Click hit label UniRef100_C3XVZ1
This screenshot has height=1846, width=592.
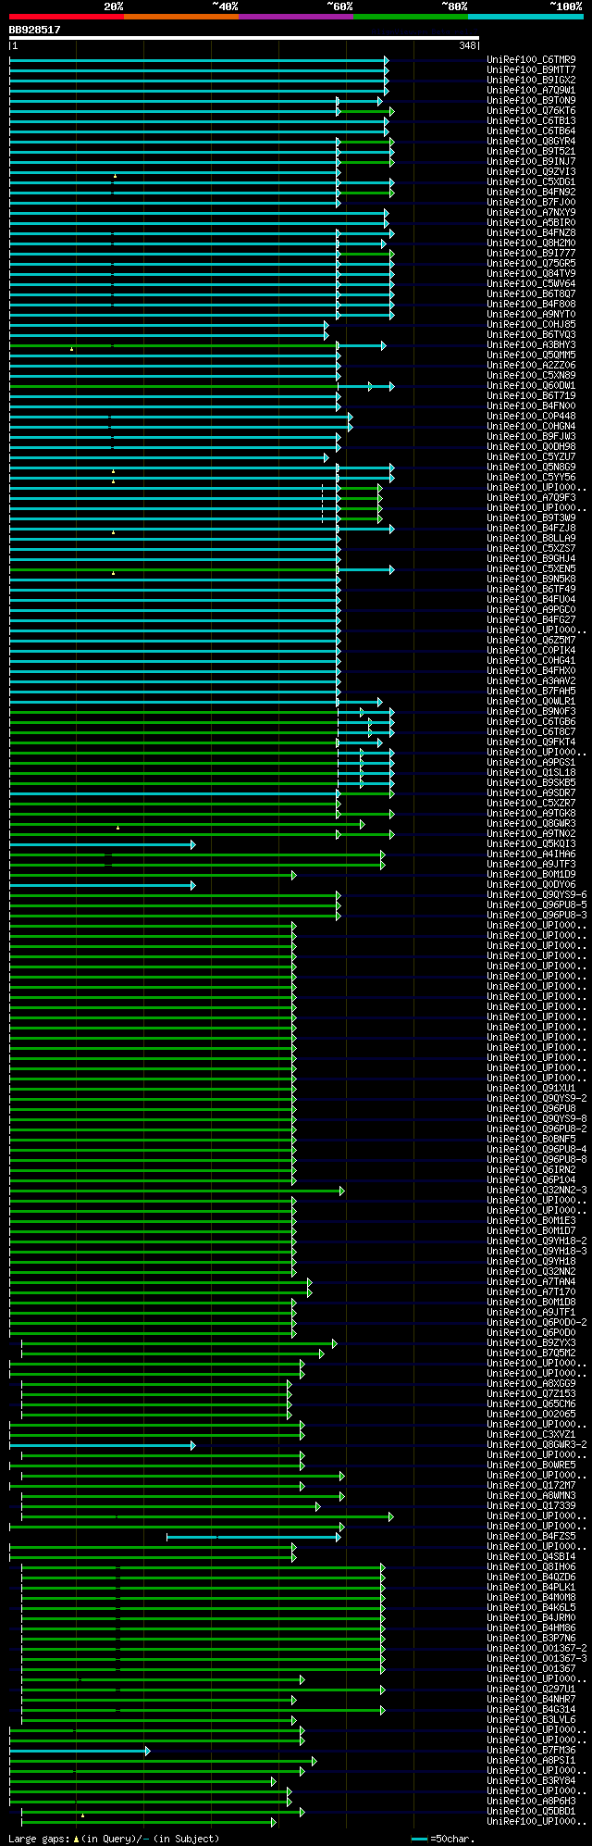tap(532, 1434)
